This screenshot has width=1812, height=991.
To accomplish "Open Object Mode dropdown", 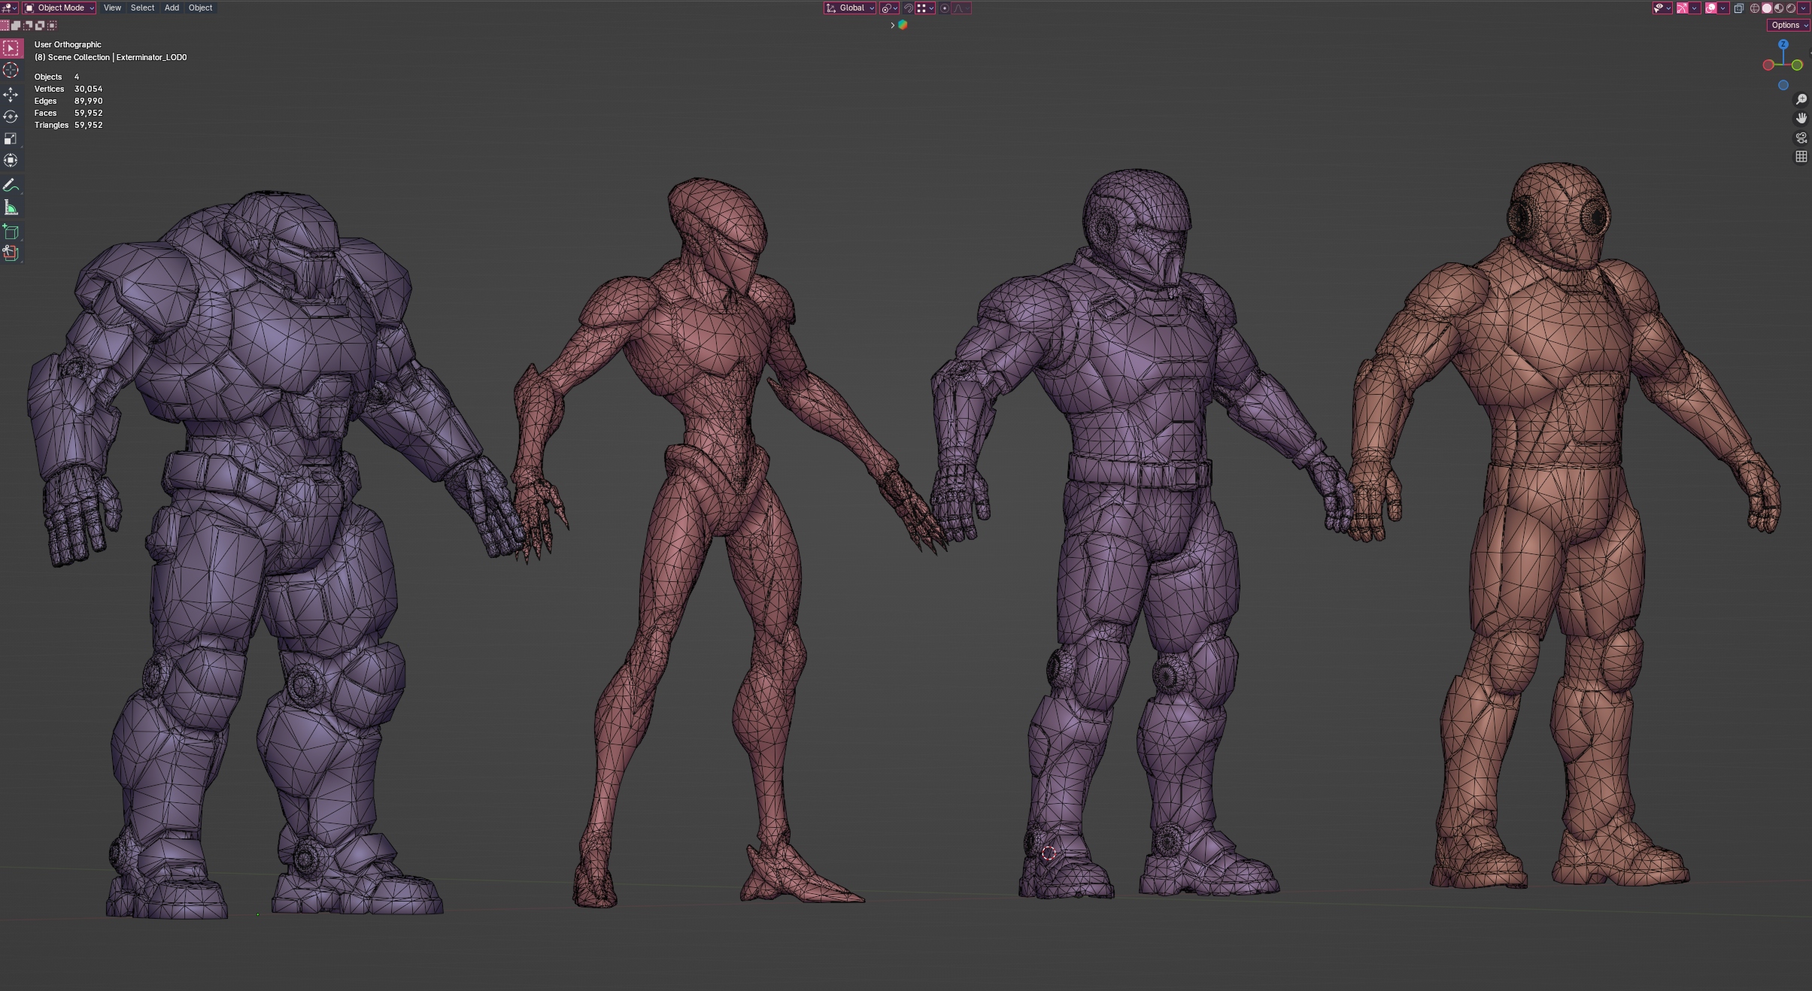I will tap(60, 8).
